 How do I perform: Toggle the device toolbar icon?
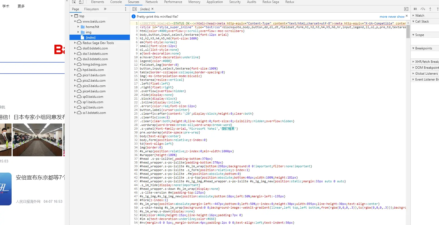81,2
